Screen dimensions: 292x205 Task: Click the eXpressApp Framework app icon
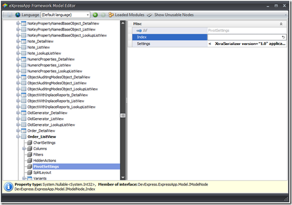click(5, 6)
